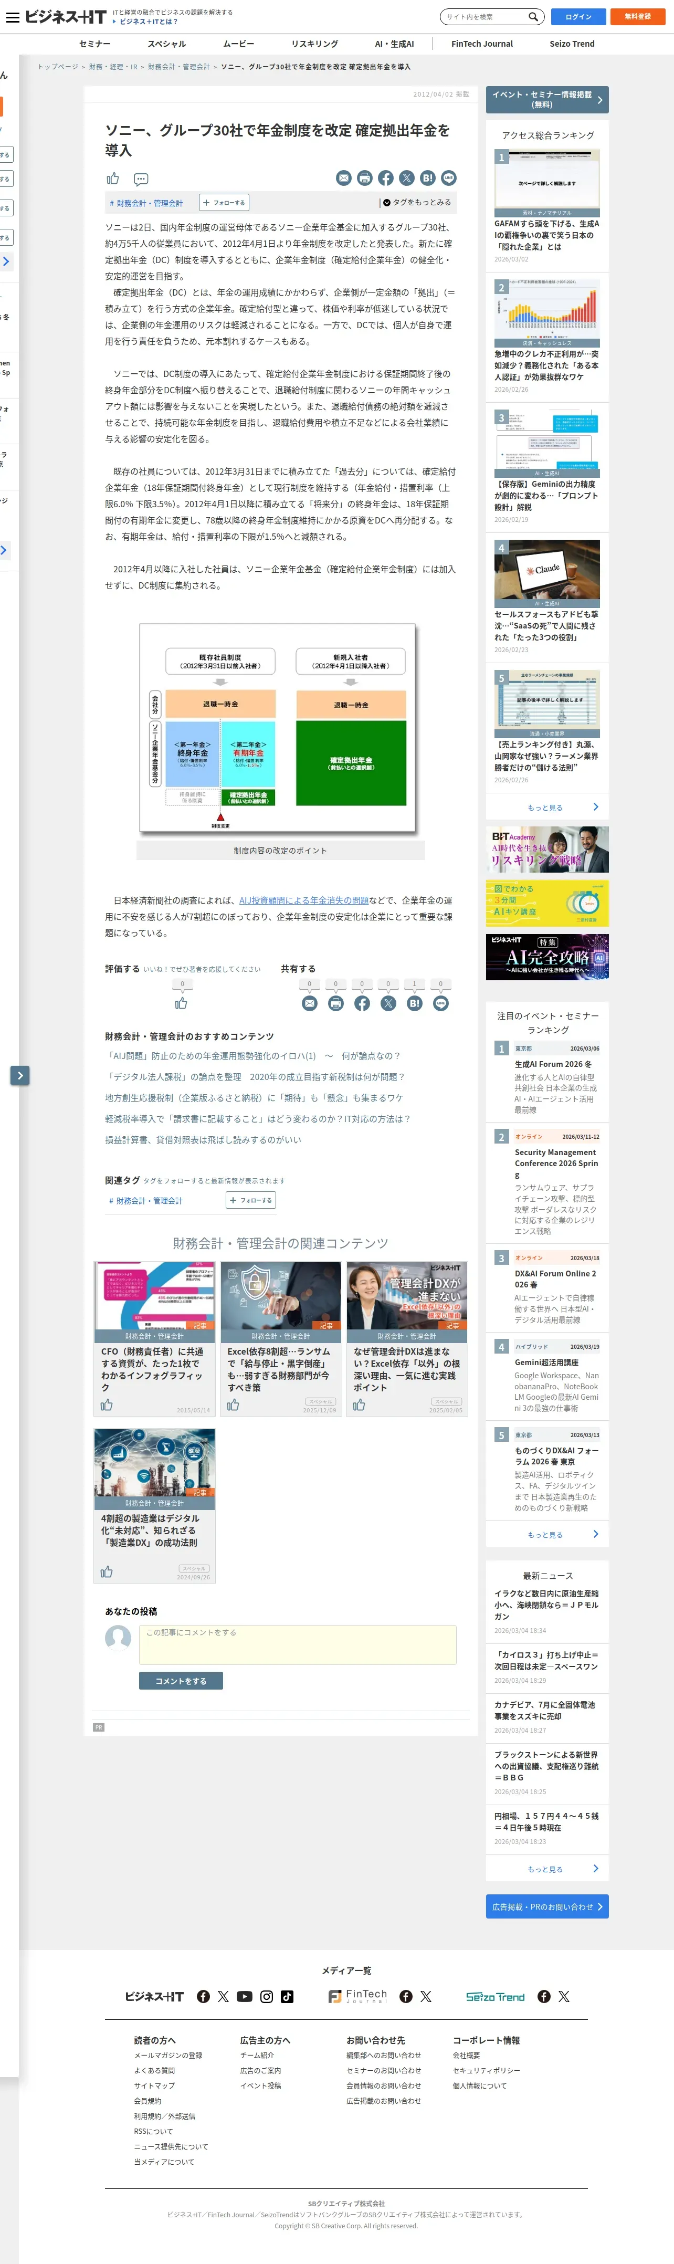Click the コメントをする button
The height and width of the screenshot is (2264, 674).
(x=181, y=1681)
